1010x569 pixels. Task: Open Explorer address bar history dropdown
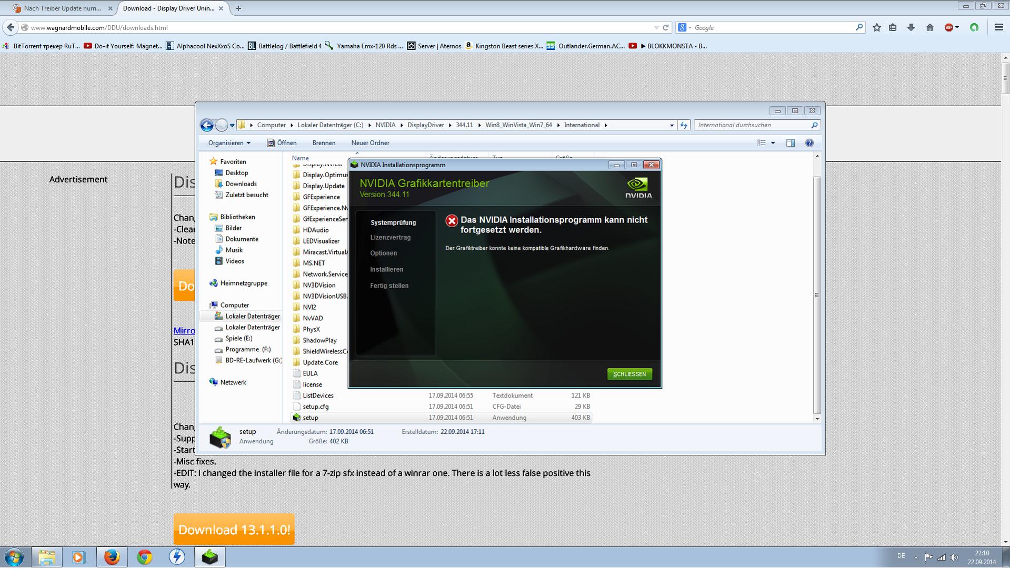pos(672,125)
